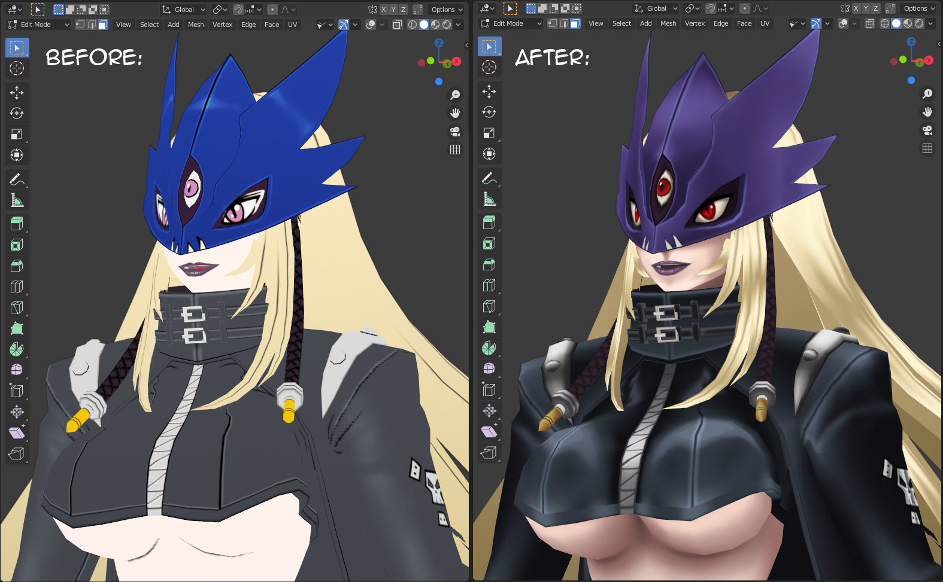The image size is (943, 582).
Task: Enable edge select mode in BEFORE viewport
Action: pyautogui.click(x=92, y=25)
